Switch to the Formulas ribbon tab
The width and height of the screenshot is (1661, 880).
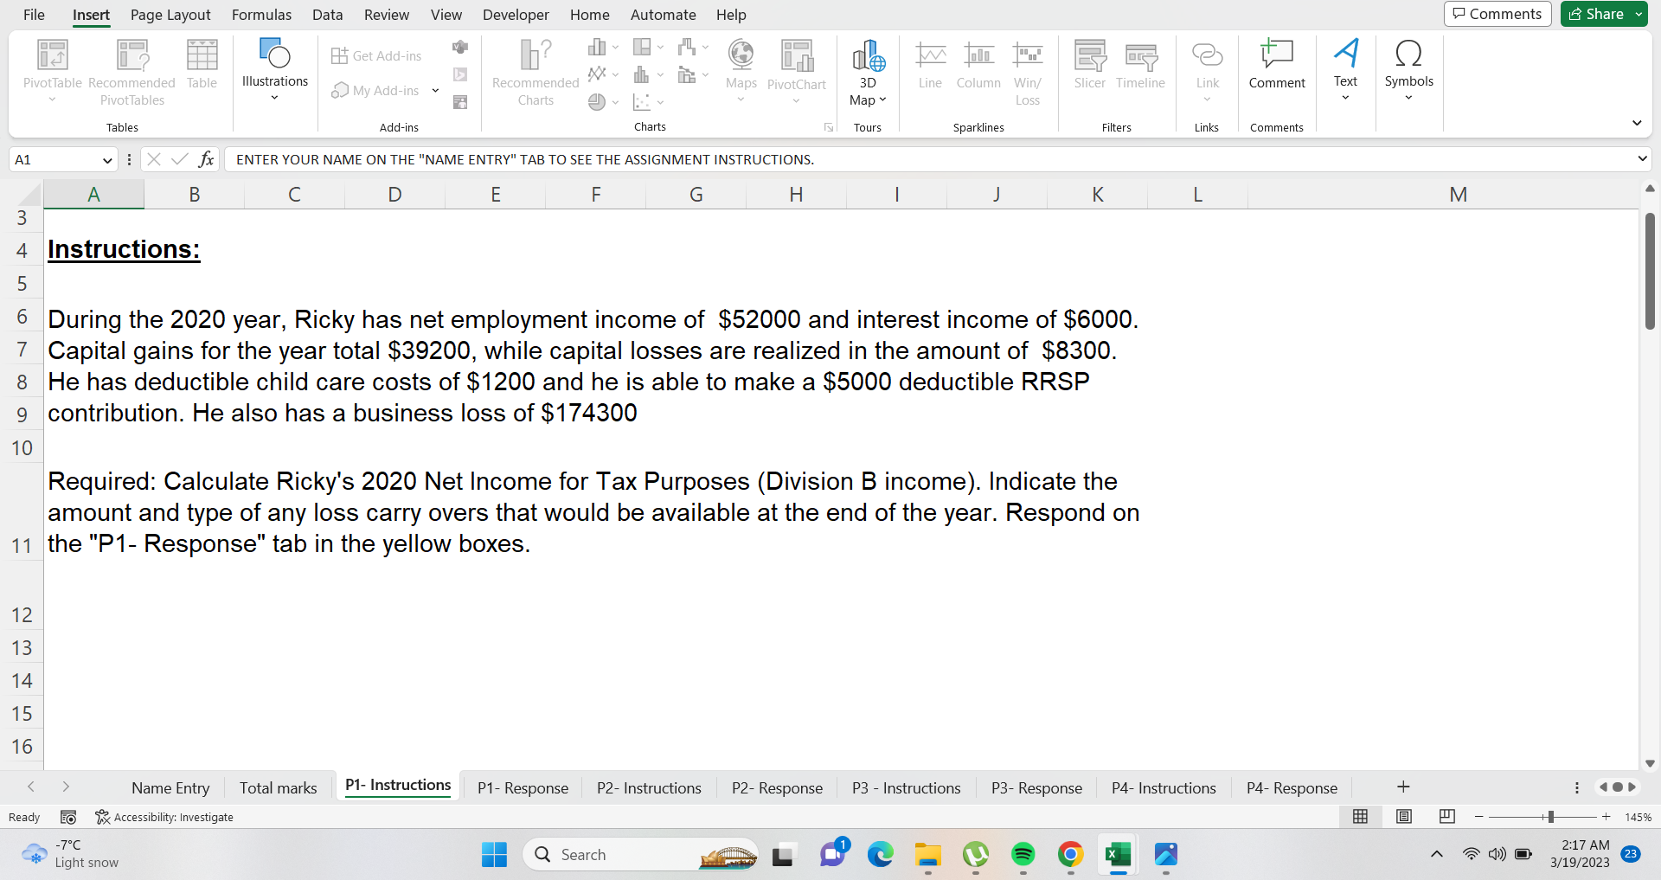[261, 15]
